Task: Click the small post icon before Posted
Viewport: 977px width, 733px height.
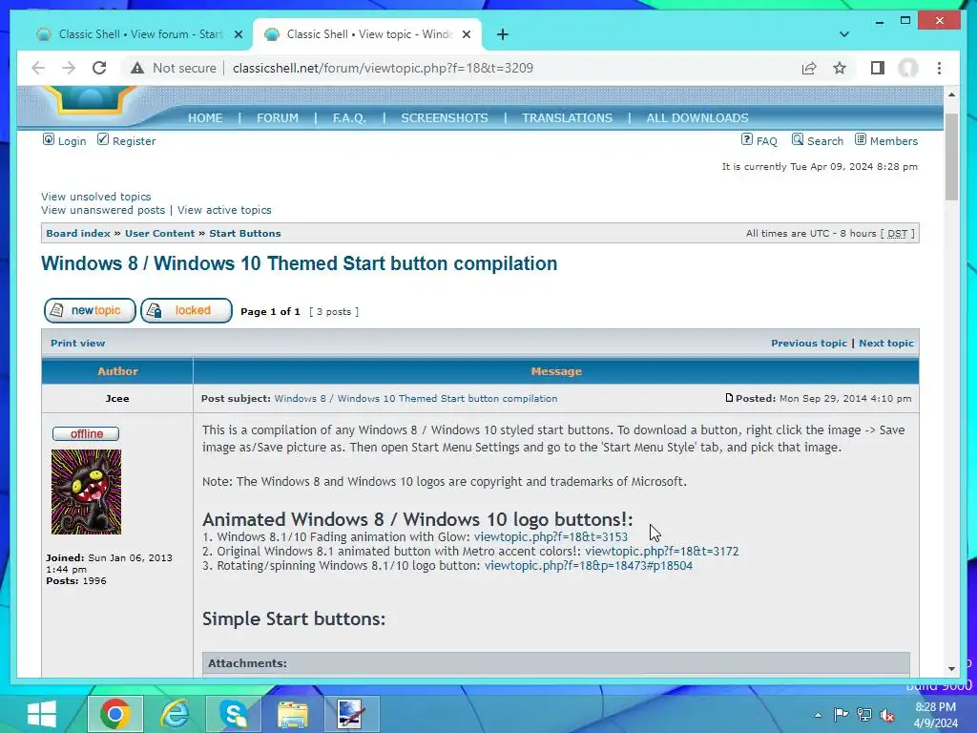Action: (729, 398)
